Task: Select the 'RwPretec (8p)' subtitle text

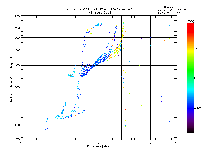Action: [x=99, y=12]
